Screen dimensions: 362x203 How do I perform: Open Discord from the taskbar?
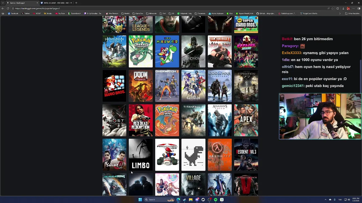(197, 200)
